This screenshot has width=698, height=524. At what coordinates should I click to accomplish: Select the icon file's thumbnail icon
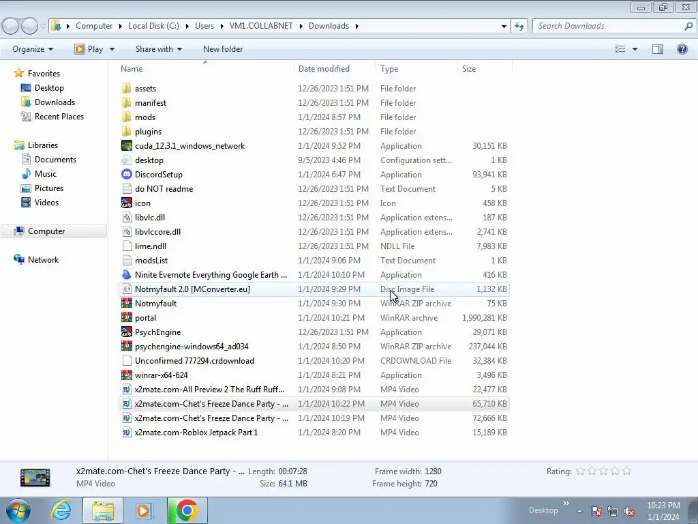coord(126,203)
